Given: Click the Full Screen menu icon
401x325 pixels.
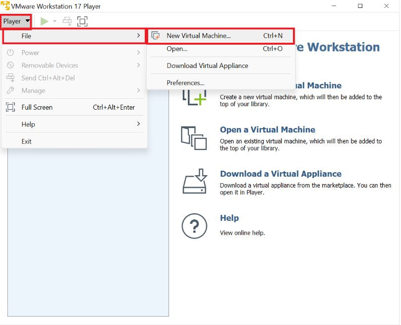Looking at the screenshot, I should coord(10,107).
